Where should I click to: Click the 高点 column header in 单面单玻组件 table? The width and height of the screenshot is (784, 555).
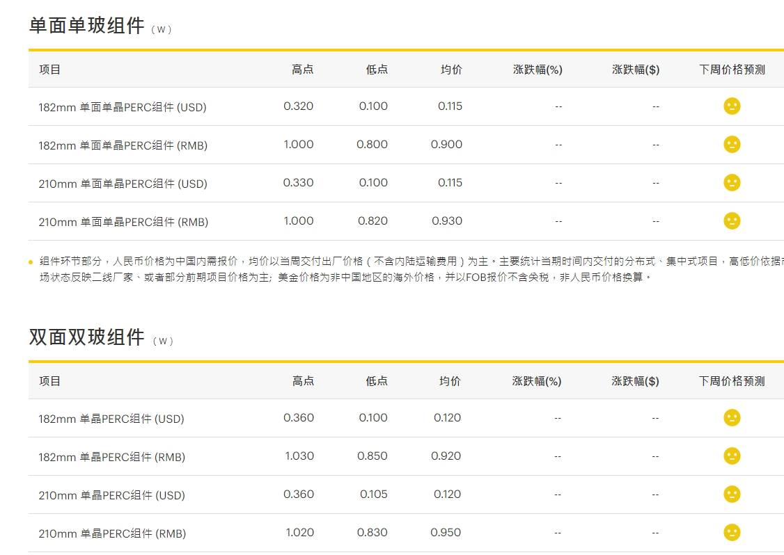pyautogui.click(x=302, y=70)
